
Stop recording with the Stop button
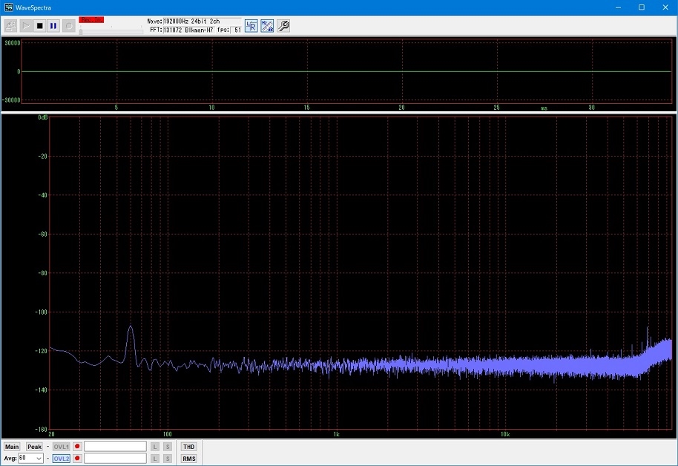[40, 26]
